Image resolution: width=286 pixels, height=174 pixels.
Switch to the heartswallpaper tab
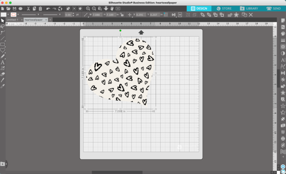(x=34, y=20)
